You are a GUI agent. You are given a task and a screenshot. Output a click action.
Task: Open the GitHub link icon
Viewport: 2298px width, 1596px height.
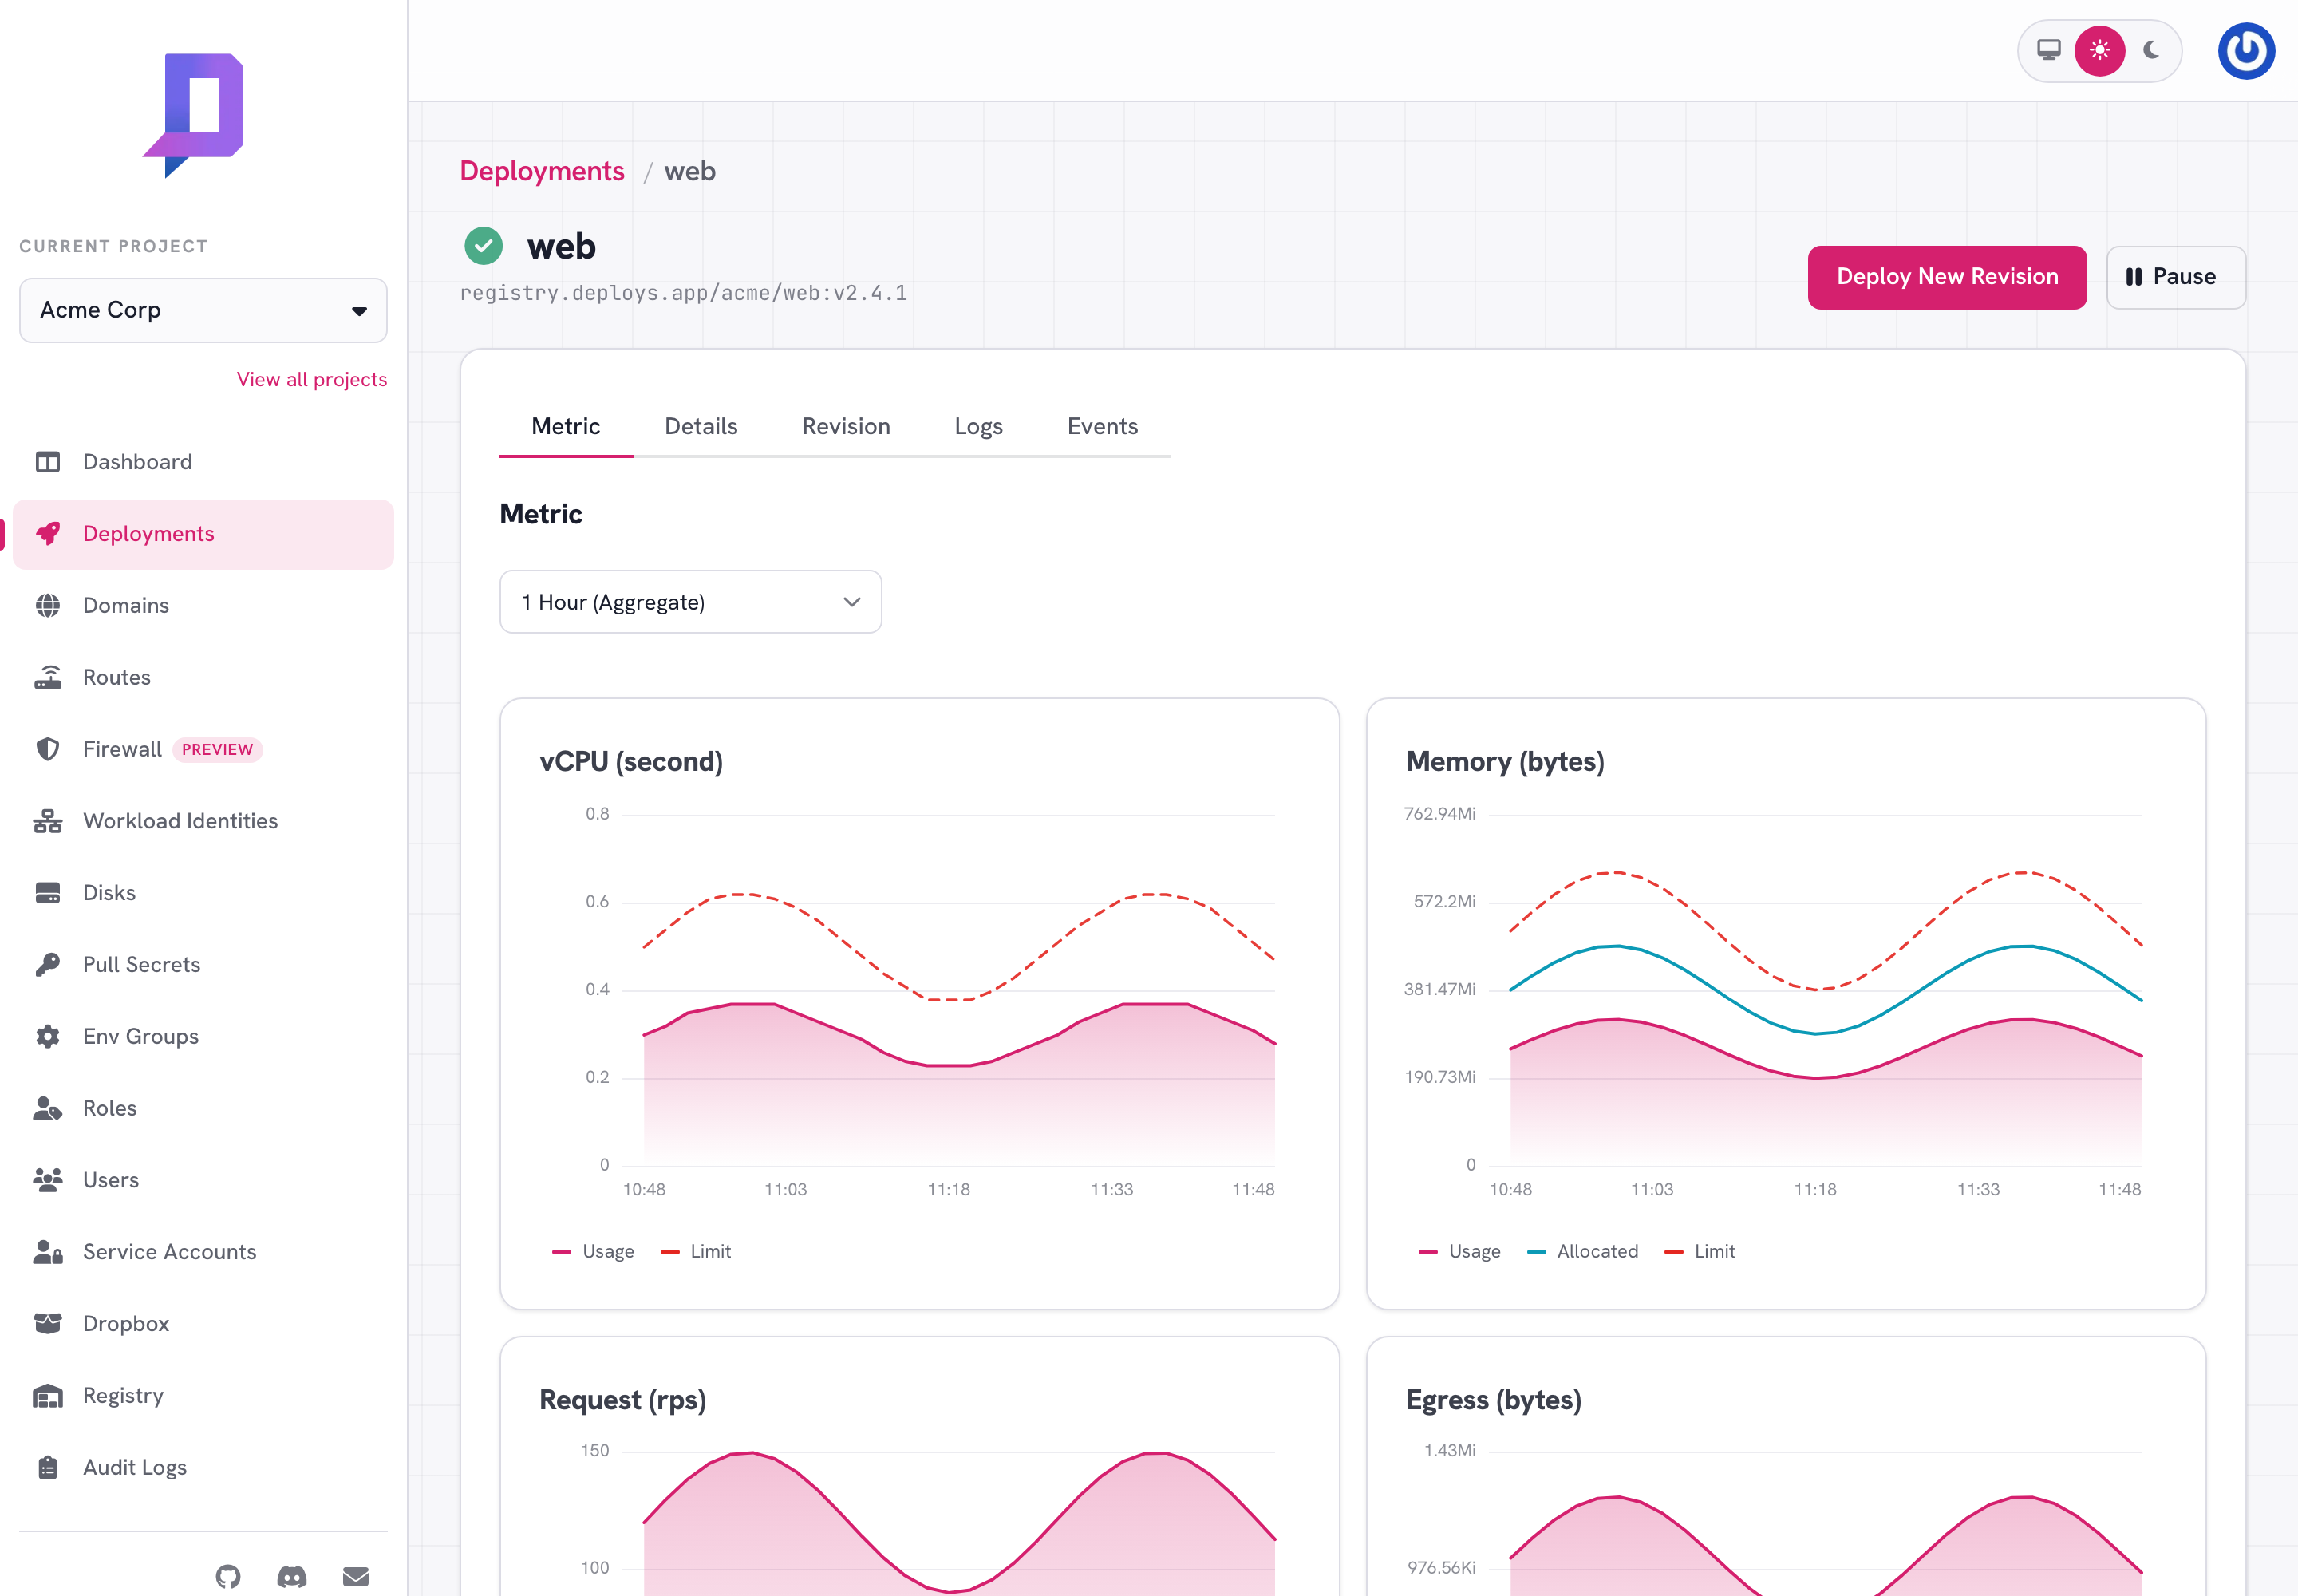(x=228, y=1577)
